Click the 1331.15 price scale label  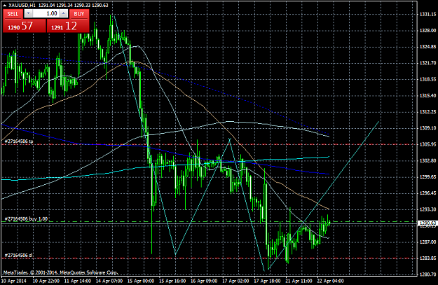point(428,14)
